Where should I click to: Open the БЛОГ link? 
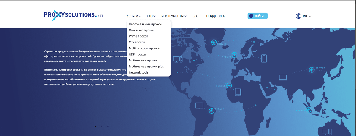pyautogui.click(x=196, y=16)
